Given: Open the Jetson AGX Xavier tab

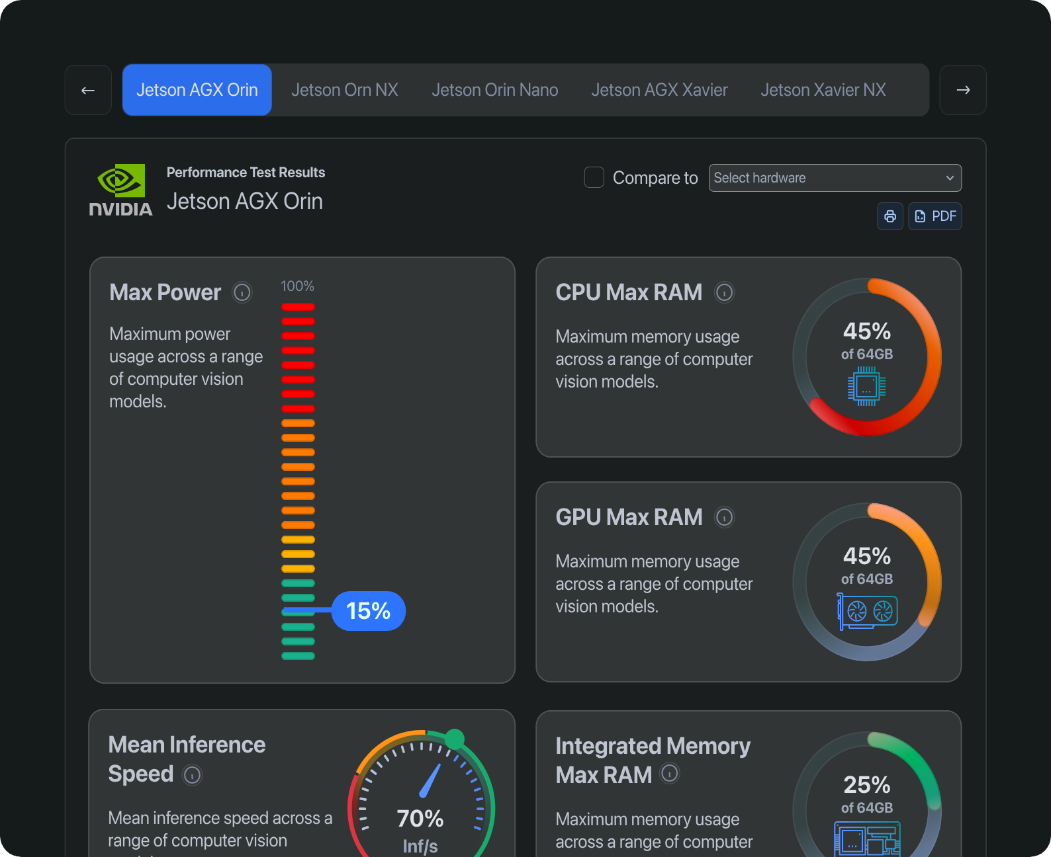Looking at the screenshot, I should tap(659, 90).
